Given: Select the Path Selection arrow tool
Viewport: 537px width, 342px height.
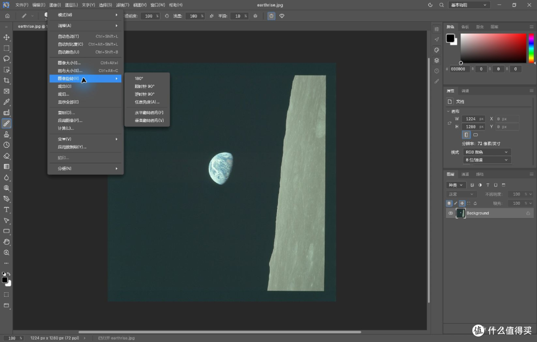Looking at the screenshot, I should [6, 221].
